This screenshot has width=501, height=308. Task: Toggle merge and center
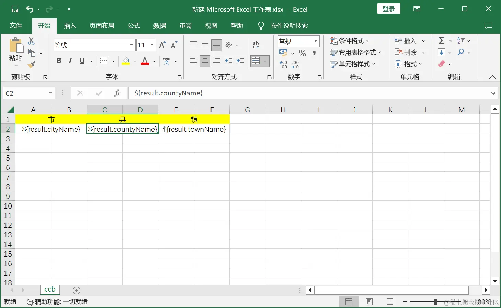click(x=256, y=61)
